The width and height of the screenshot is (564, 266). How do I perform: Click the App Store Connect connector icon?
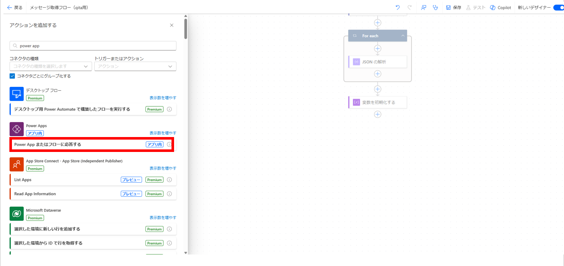17,164
